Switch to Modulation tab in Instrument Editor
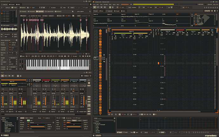This screenshot has width=219, height=137. (x=49, y=11)
